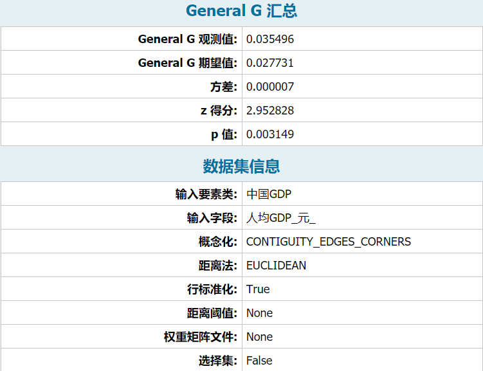This screenshot has width=483, height=371.
Task: Click the 选择集 value False
Action: (x=259, y=361)
